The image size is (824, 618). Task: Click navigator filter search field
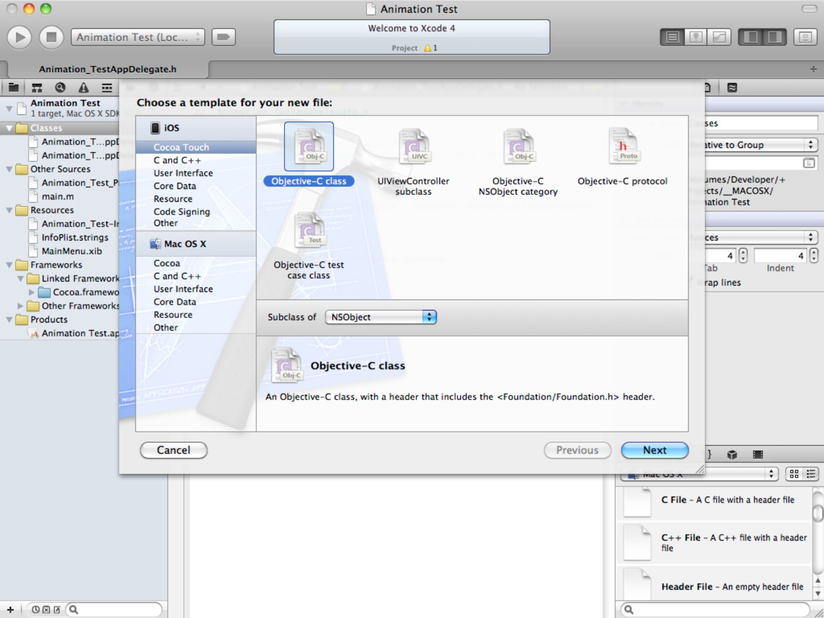click(x=114, y=609)
